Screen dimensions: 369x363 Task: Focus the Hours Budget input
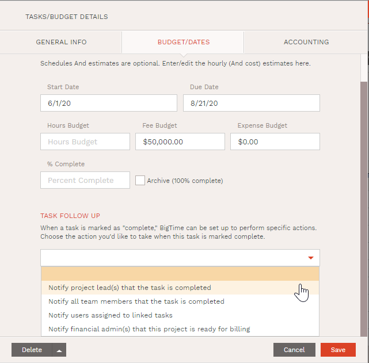pos(85,142)
